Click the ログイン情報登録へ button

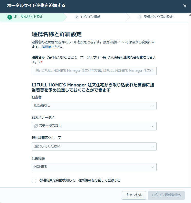[x=166, y=195]
